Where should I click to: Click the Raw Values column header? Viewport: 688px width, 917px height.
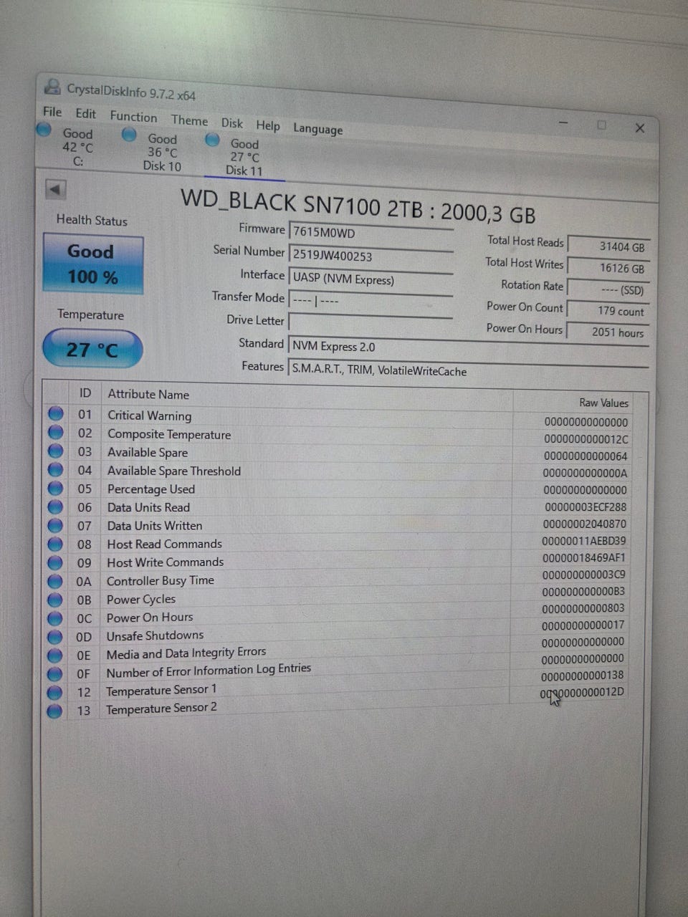pyautogui.click(x=603, y=403)
